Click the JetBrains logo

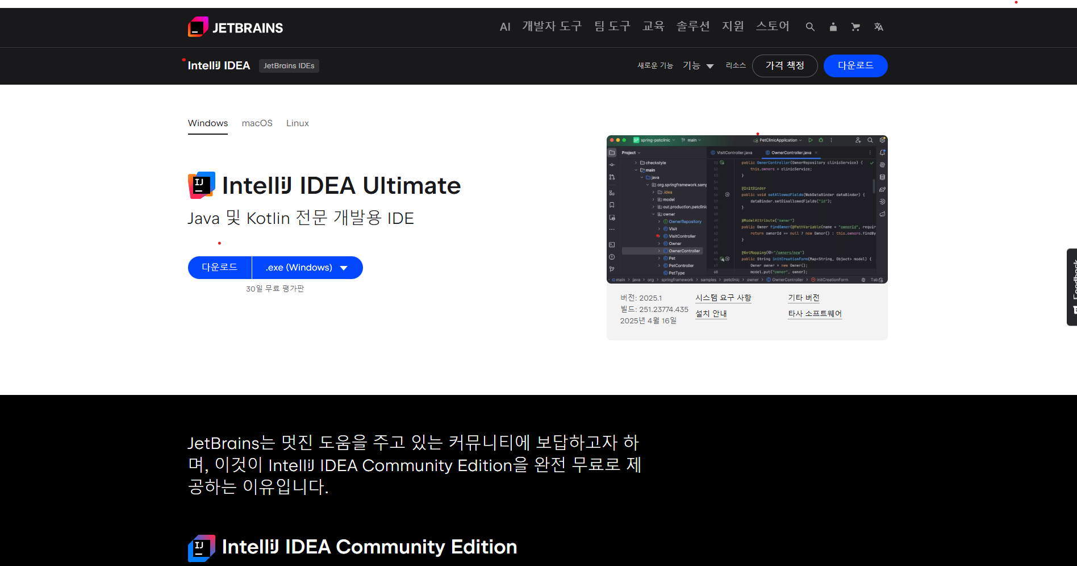point(235,27)
